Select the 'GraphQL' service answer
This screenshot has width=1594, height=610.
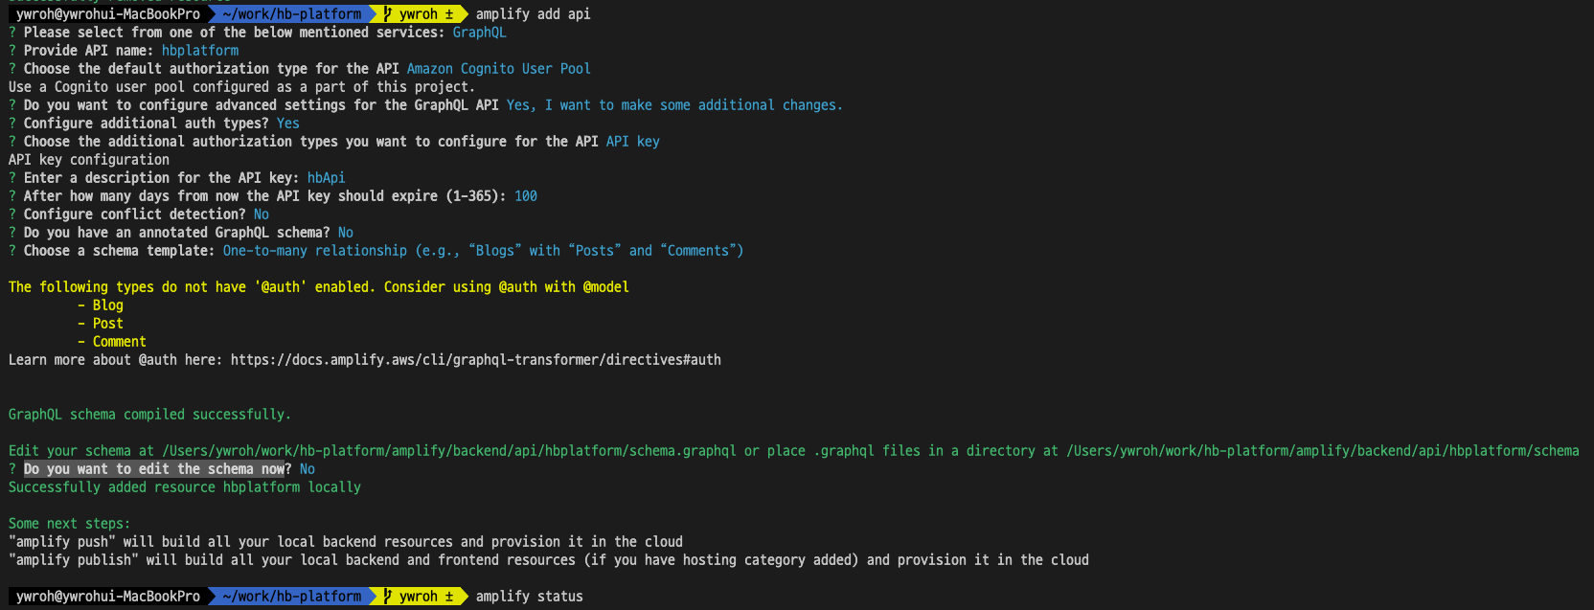coord(480,33)
